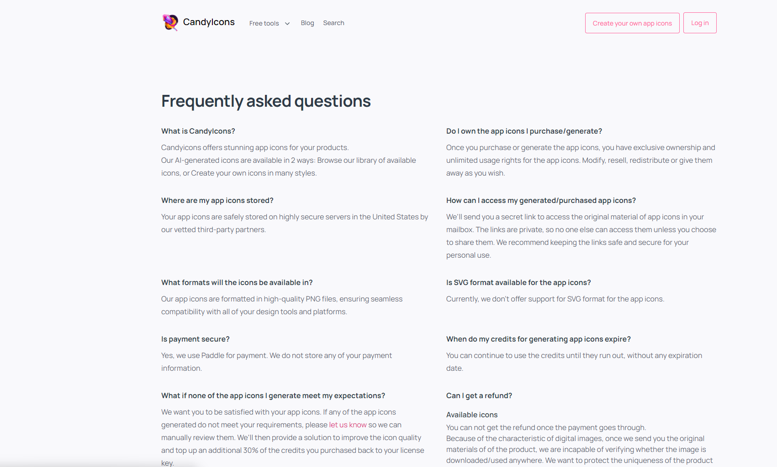Click the "Can I get a refund?" question
The image size is (777, 467).
point(479,396)
